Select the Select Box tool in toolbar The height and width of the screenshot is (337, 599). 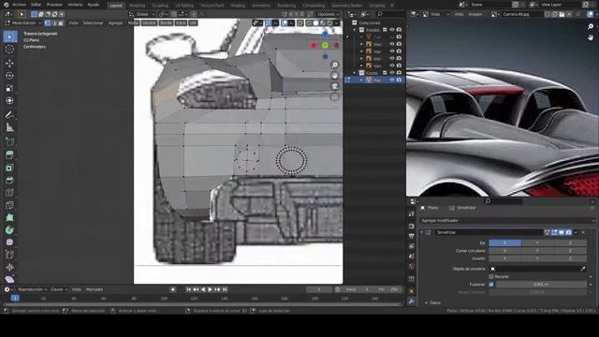10,37
